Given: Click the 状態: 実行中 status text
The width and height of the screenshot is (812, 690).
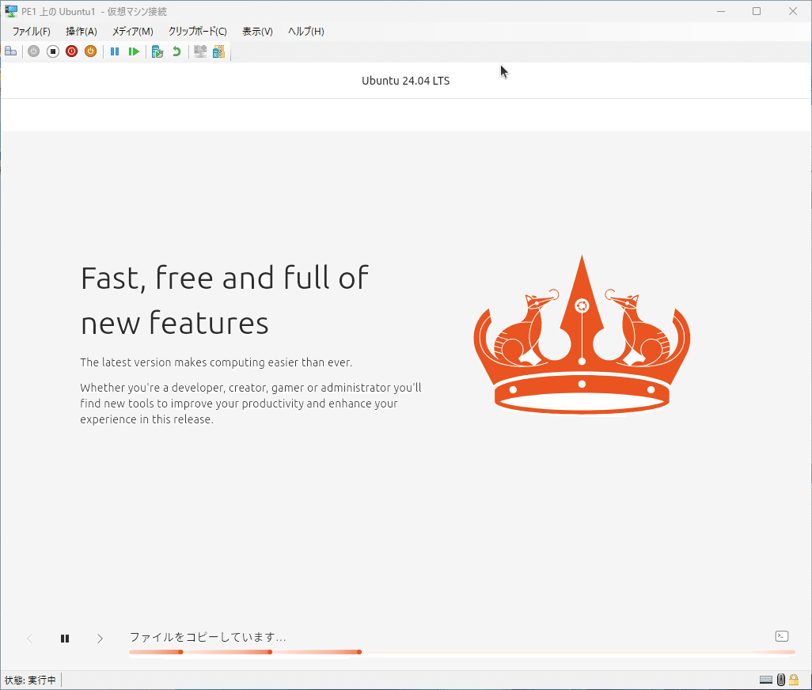Looking at the screenshot, I should click(30, 681).
